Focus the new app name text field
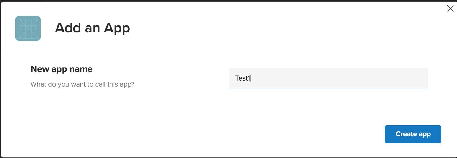The height and width of the screenshot is (158, 457). tap(328, 78)
